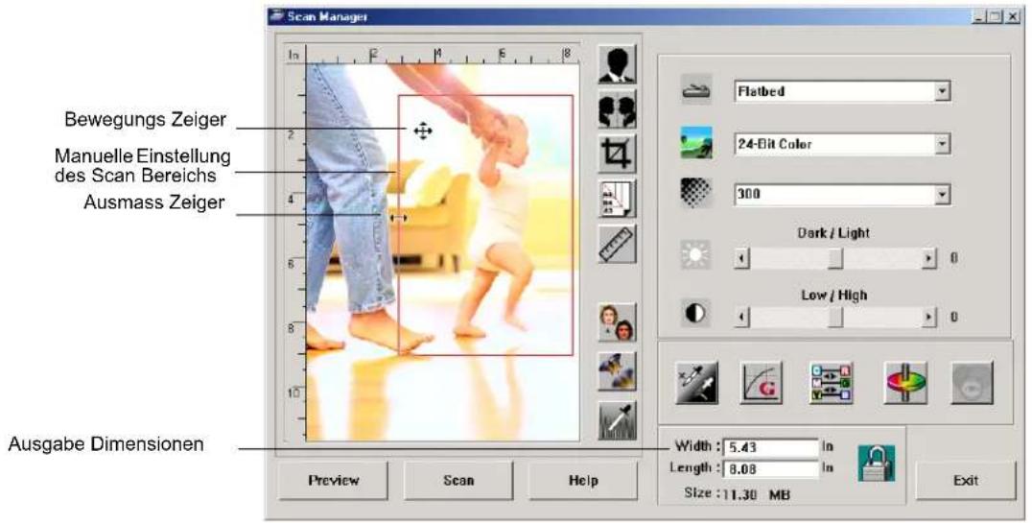Click the two faces mirror icon

617,322
